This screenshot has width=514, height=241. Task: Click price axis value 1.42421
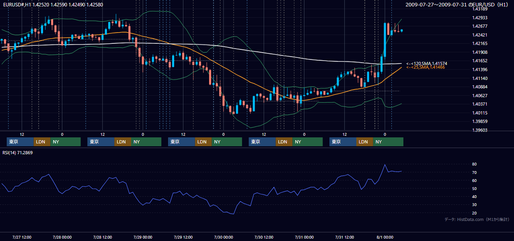(480, 35)
